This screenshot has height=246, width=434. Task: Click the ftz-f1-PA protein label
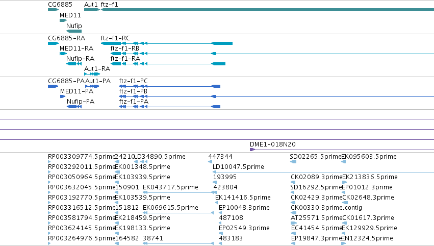pos(134,102)
